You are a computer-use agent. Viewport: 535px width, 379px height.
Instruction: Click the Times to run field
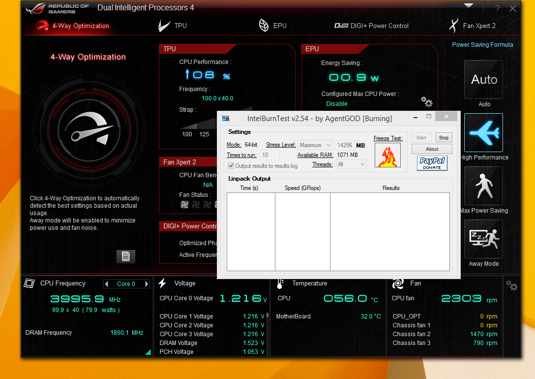[x=270, y=155]
